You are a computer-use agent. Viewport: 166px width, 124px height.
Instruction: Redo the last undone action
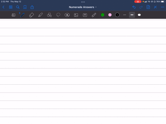141,7
